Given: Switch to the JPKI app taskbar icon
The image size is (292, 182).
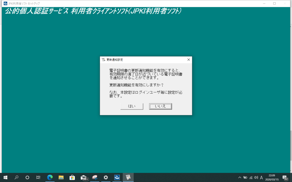Looking at the screenshot, I should coord(117,177).
